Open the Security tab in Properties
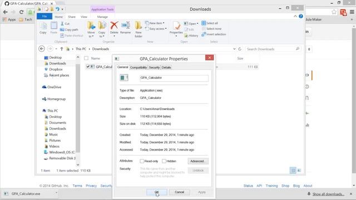Image resolution: width=356 pixels, height=200 pixels. point(154,67)
